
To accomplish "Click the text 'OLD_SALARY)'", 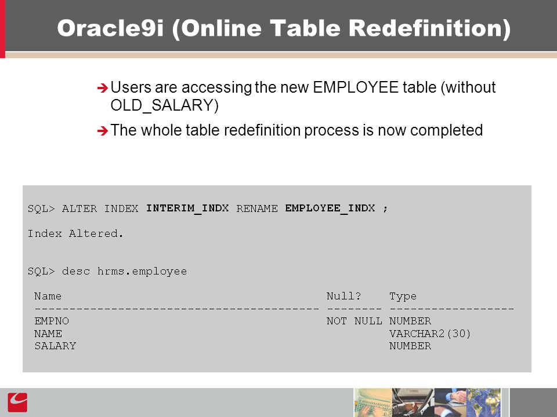I will pos(164,105).
